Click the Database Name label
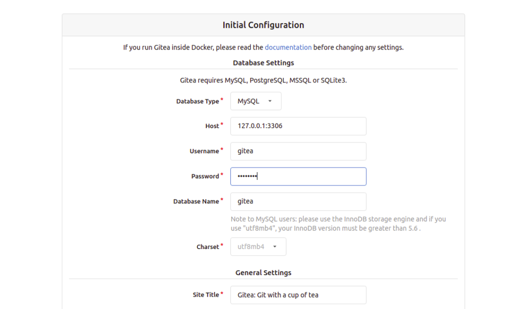Image resolution: width=524 pixels, height=309 pixels. tap(196, 201)
